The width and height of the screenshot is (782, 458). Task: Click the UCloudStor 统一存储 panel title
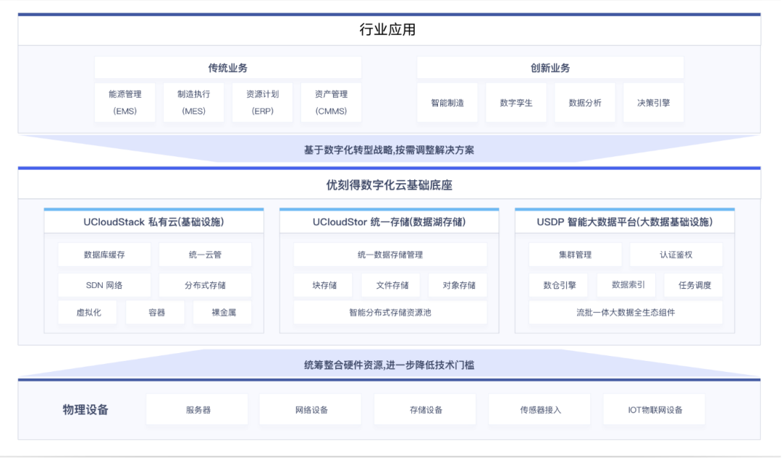[389, 222]
